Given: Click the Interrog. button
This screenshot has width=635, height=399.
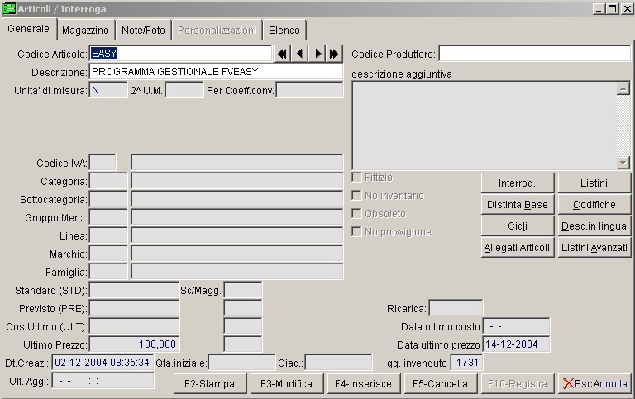Looking at the screenshot, I should [x=517, y=183].
